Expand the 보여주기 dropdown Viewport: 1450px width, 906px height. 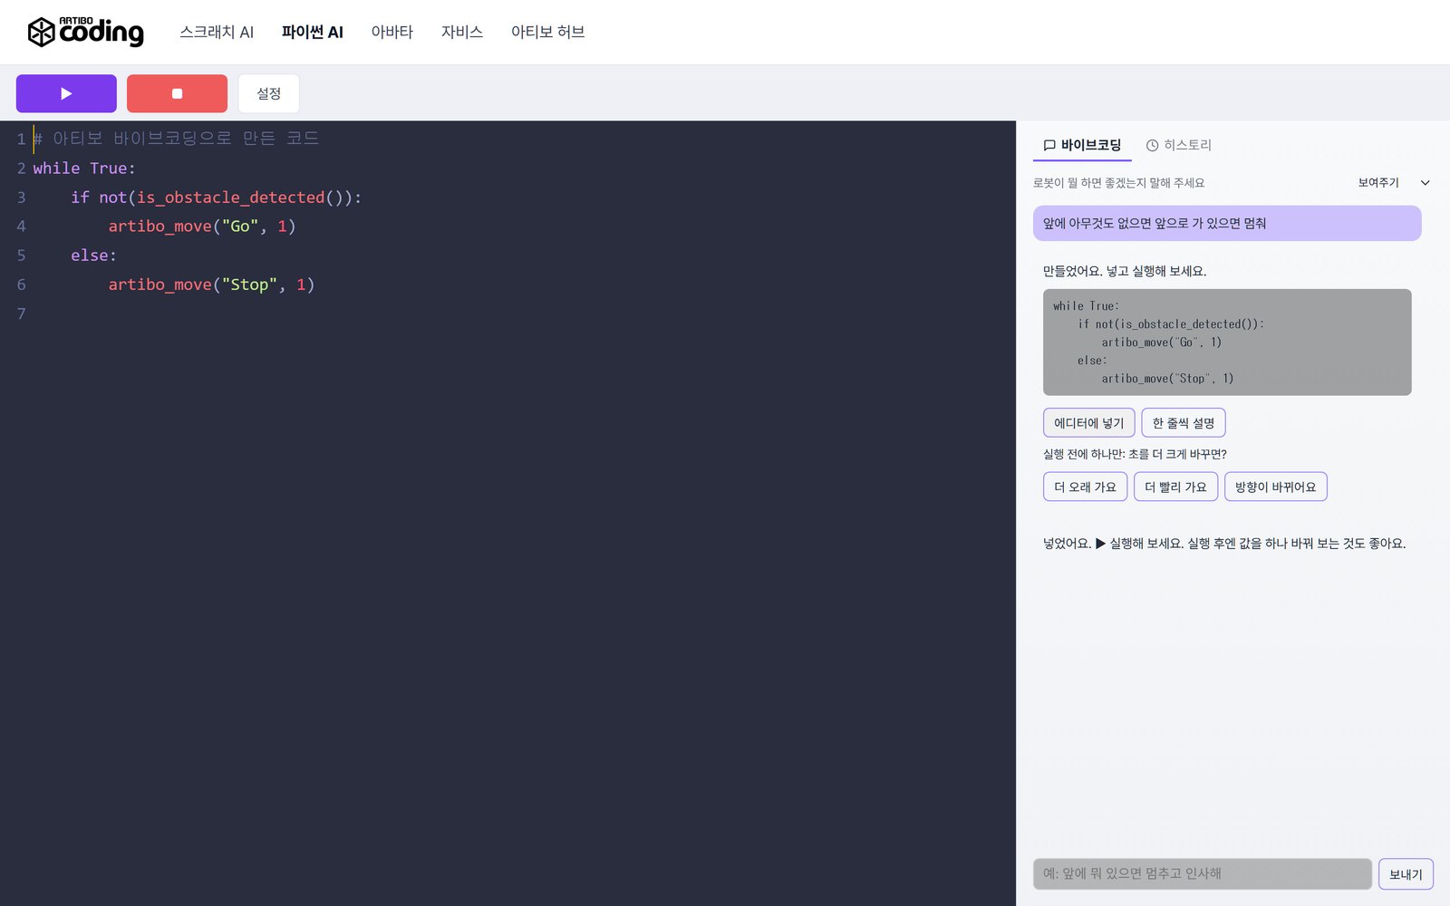pyautogui.click(x=1392, y=182)
